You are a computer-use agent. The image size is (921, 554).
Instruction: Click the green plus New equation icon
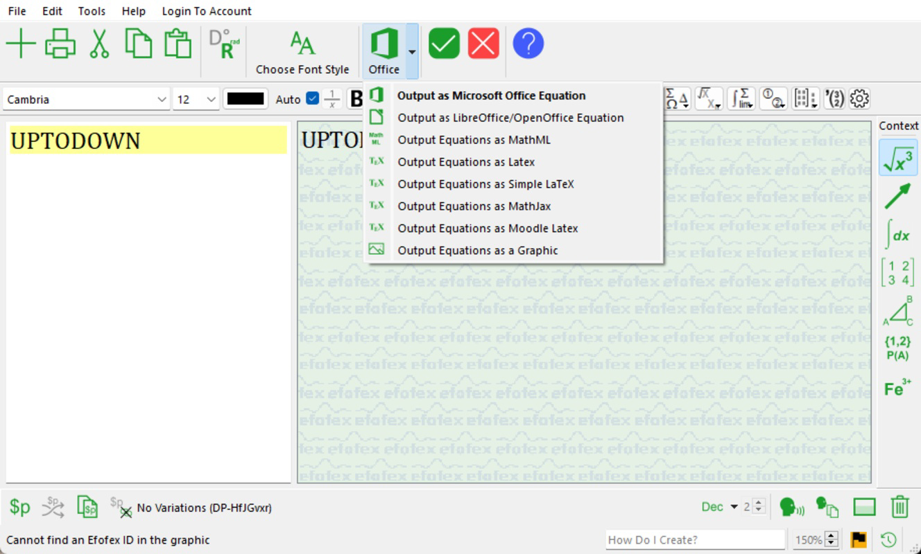pyautogui.click(x=21, y=44)
